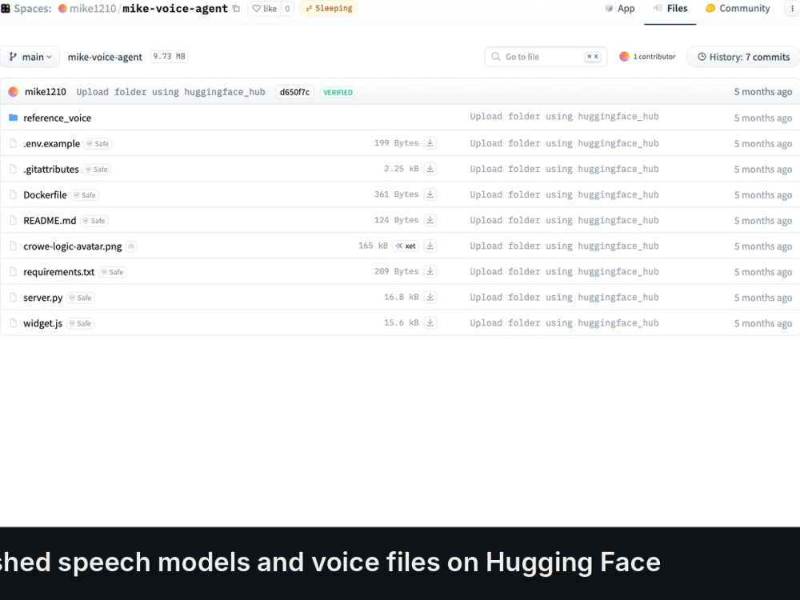Click the VERIFIED badge
Image resolution: width=800 pixels, height=600 pixels.
(338, 92)
